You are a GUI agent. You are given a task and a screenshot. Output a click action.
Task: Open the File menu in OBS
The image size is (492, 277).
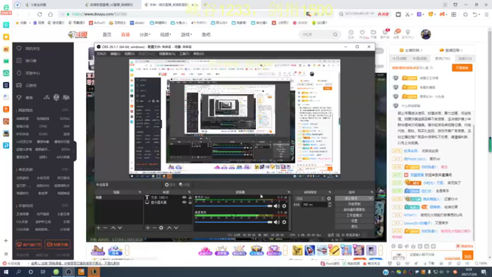(x=101, y=54)
